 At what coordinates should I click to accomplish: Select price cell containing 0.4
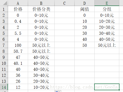(x=18, y=21)
